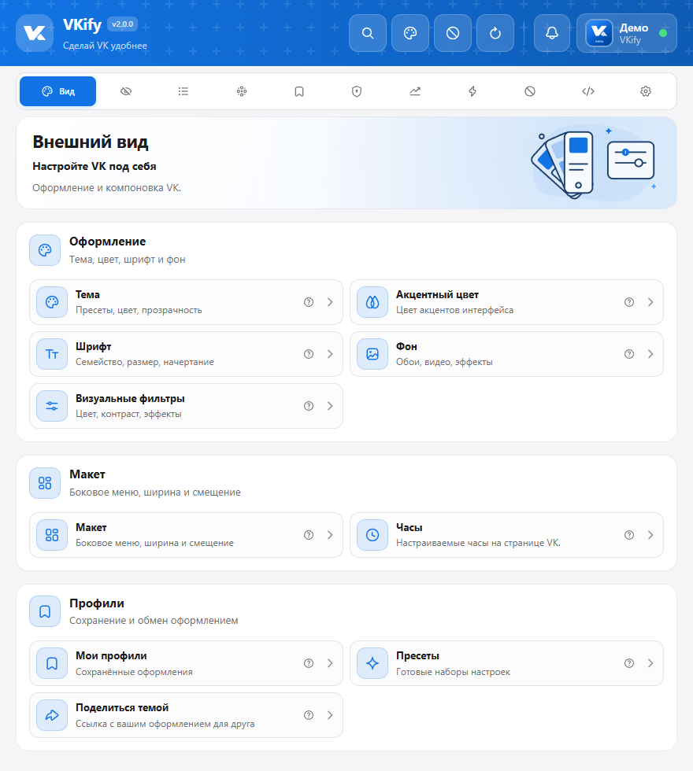Image resolution: width=693 pixels, height=771 pixels.
Task: Open the Демо VKify profile button
Action: click(x=627, y=33)
